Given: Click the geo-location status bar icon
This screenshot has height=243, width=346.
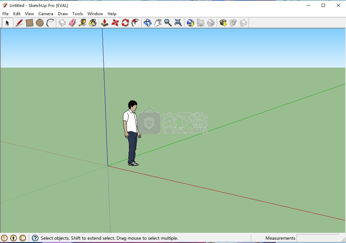Looking at the screenshot, I should click(x=4, y=238).
